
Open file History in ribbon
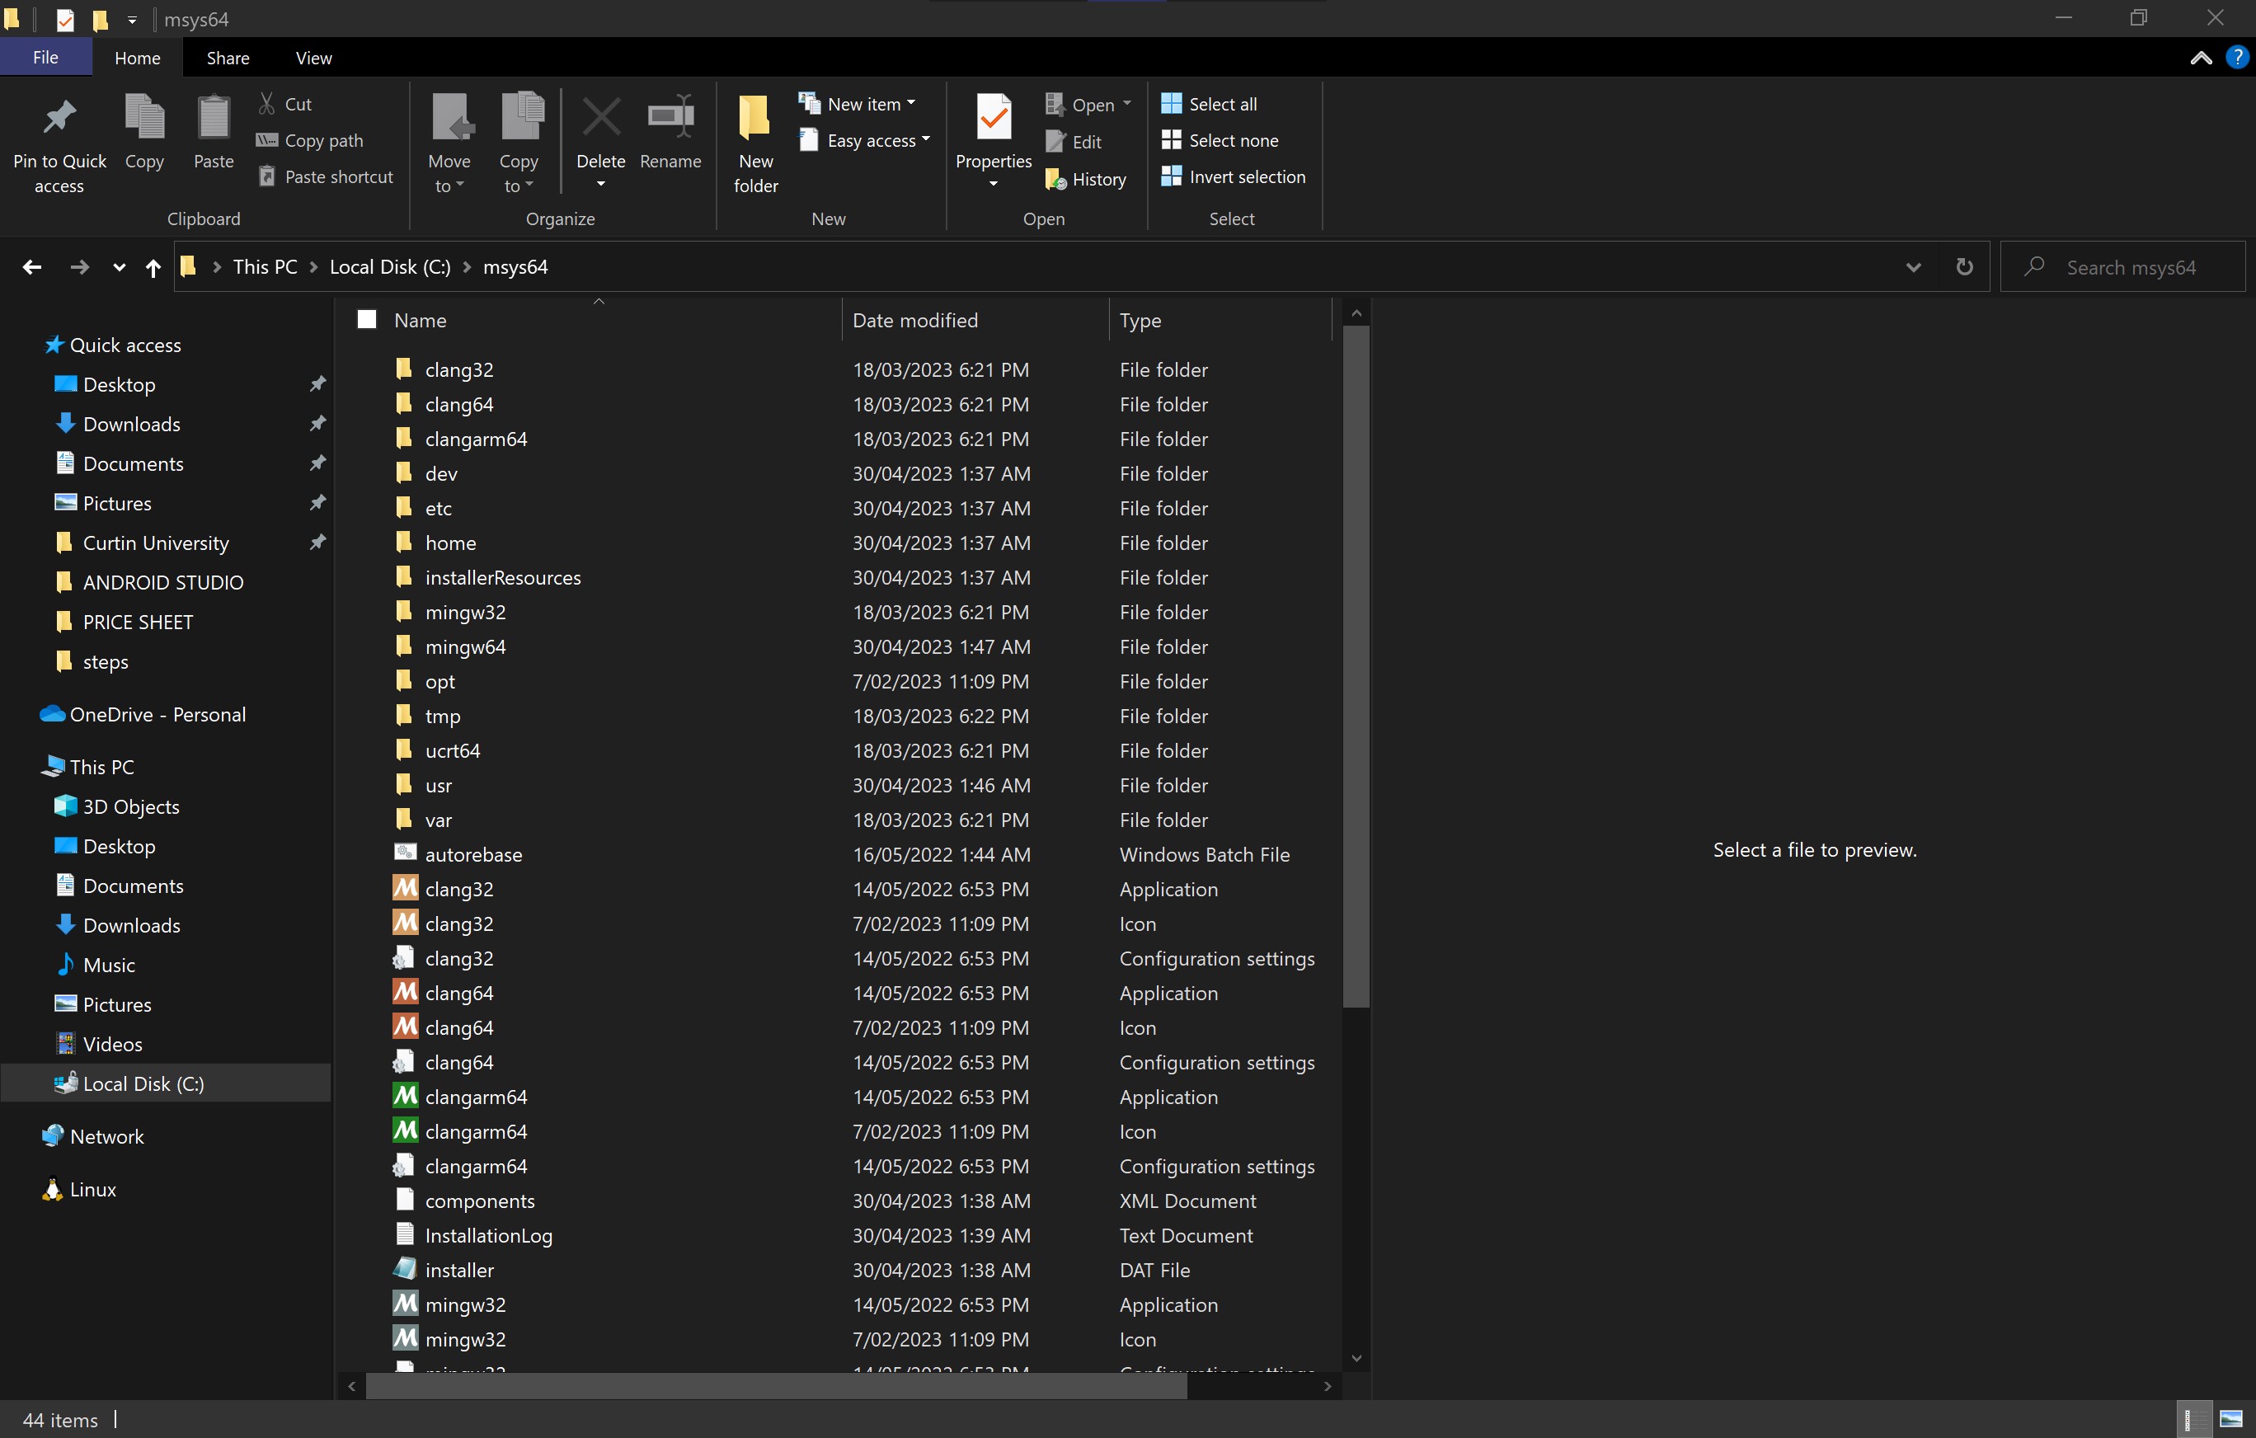point(1086,179)
